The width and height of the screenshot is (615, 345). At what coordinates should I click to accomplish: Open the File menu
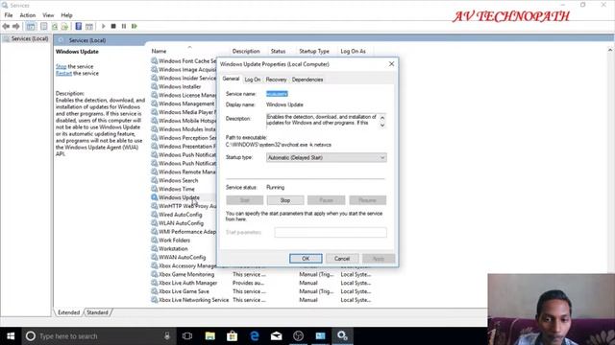pyautogui.click(x=9, y=15)
